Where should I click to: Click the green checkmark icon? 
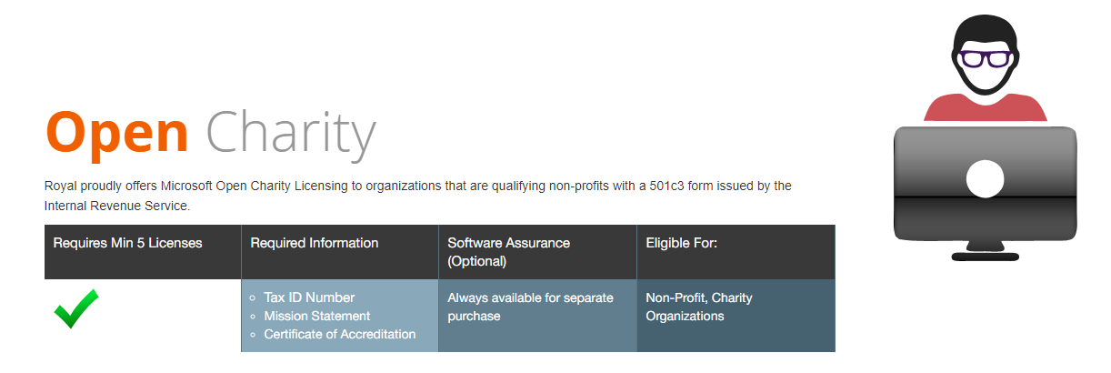(76, 309)
